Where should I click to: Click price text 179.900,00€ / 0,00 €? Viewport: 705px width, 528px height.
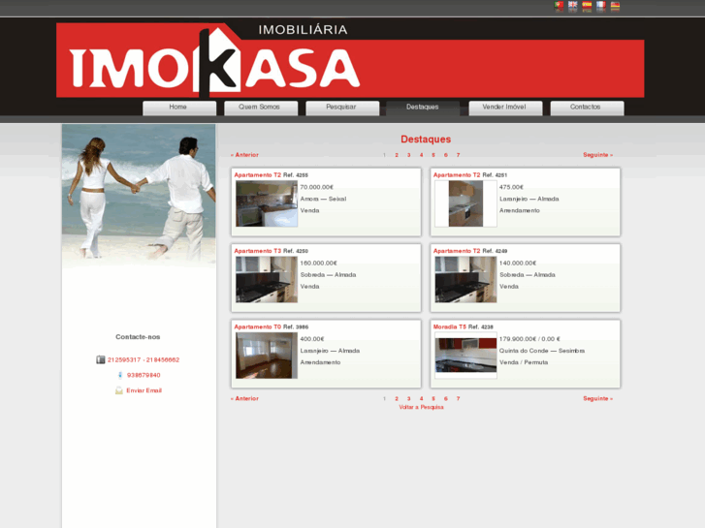coord(529,339)
